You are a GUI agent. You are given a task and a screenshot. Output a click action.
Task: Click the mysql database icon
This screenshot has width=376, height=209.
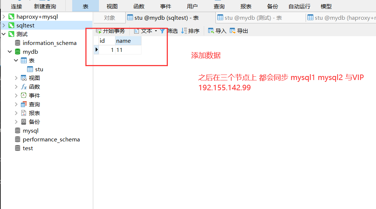pos(18,130)
